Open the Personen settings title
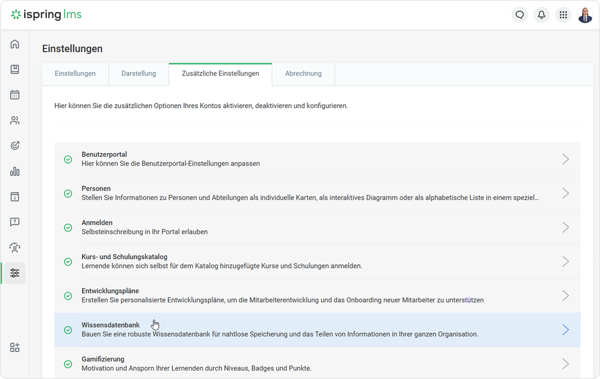 coord(96,189)
